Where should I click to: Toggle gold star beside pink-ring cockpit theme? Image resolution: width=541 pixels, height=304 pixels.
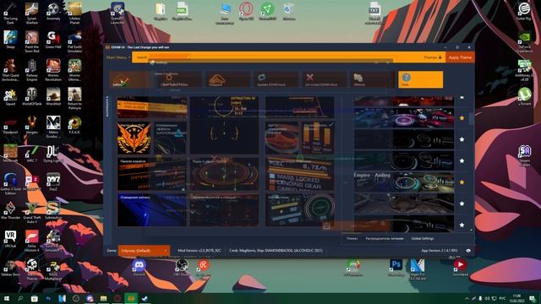(x=462, y=118)
